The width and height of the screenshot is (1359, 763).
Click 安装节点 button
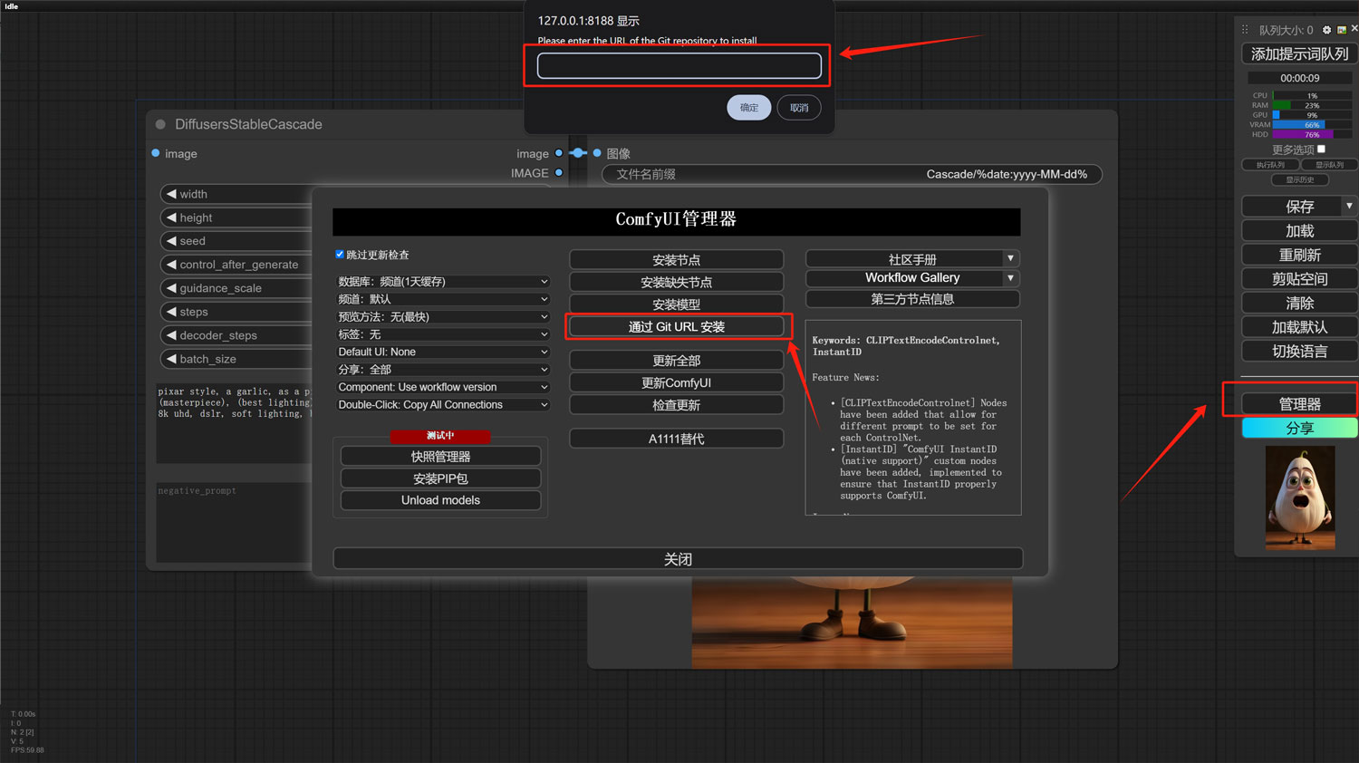point(677,260)
